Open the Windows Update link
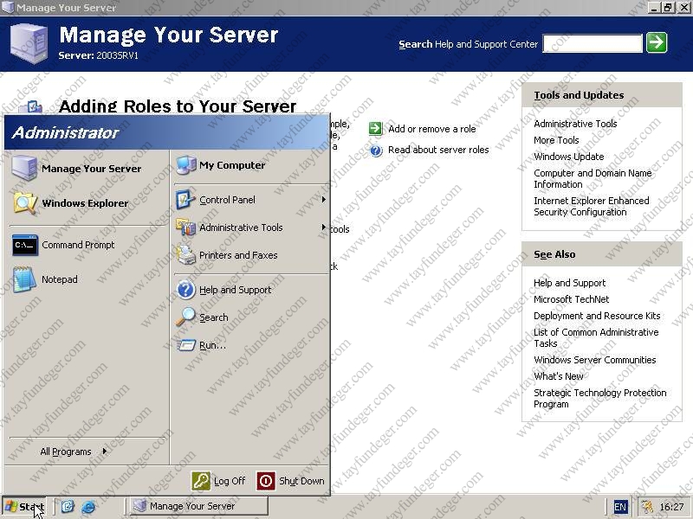The height and width of the screenshot is (519, 693). click(569, 157)
